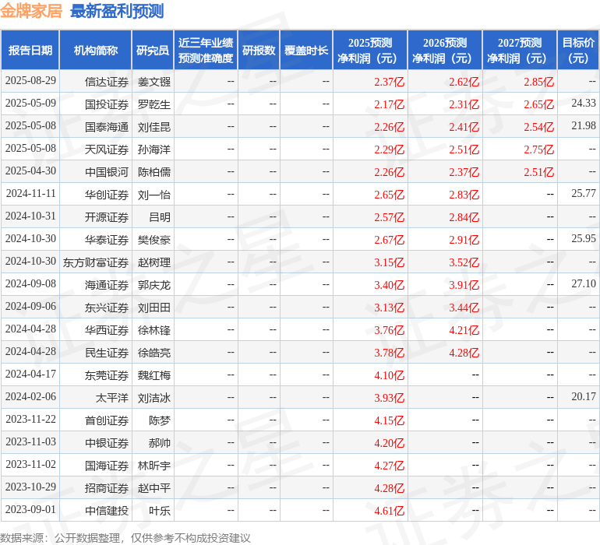This screenshot has height=545, width=600.
Task: Click target price 27.10
Action: point(584,283)
